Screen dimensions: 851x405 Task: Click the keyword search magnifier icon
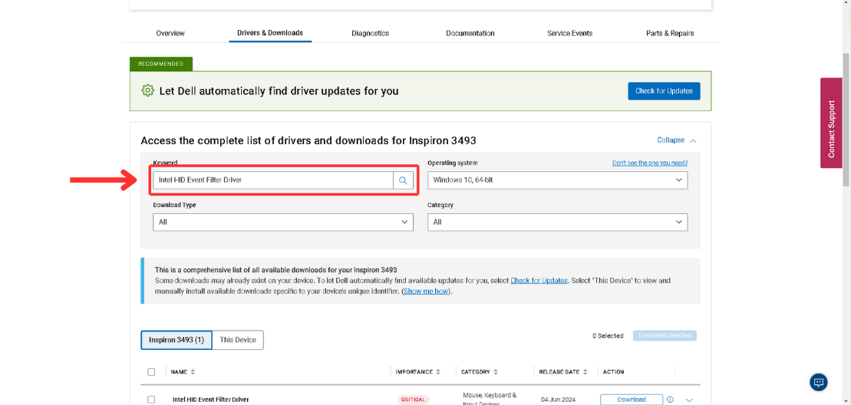[x=403, y=180]
